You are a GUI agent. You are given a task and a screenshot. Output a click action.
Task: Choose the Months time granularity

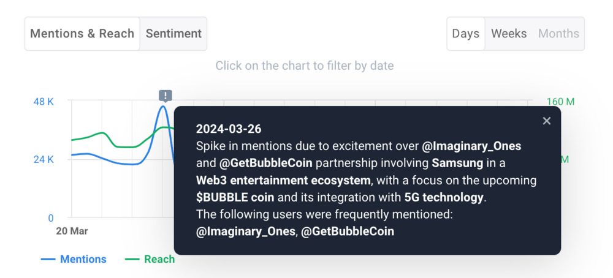[558, 34]
